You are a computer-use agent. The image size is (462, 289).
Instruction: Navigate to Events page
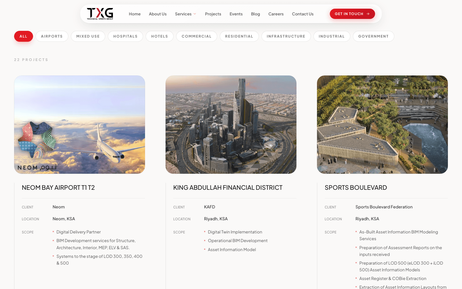[x=236, y=14]
